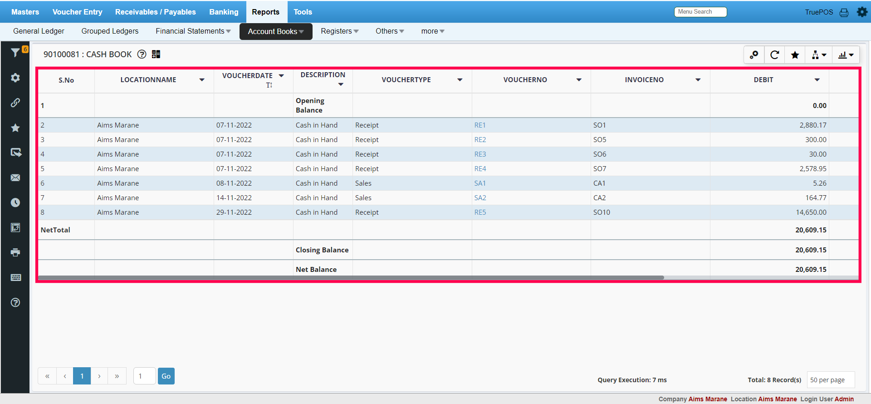
Task: Open the filter icon in sidebar
Action: (15, 53)
